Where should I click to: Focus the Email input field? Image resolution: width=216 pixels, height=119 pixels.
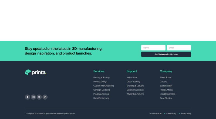(x=179, y=48)
